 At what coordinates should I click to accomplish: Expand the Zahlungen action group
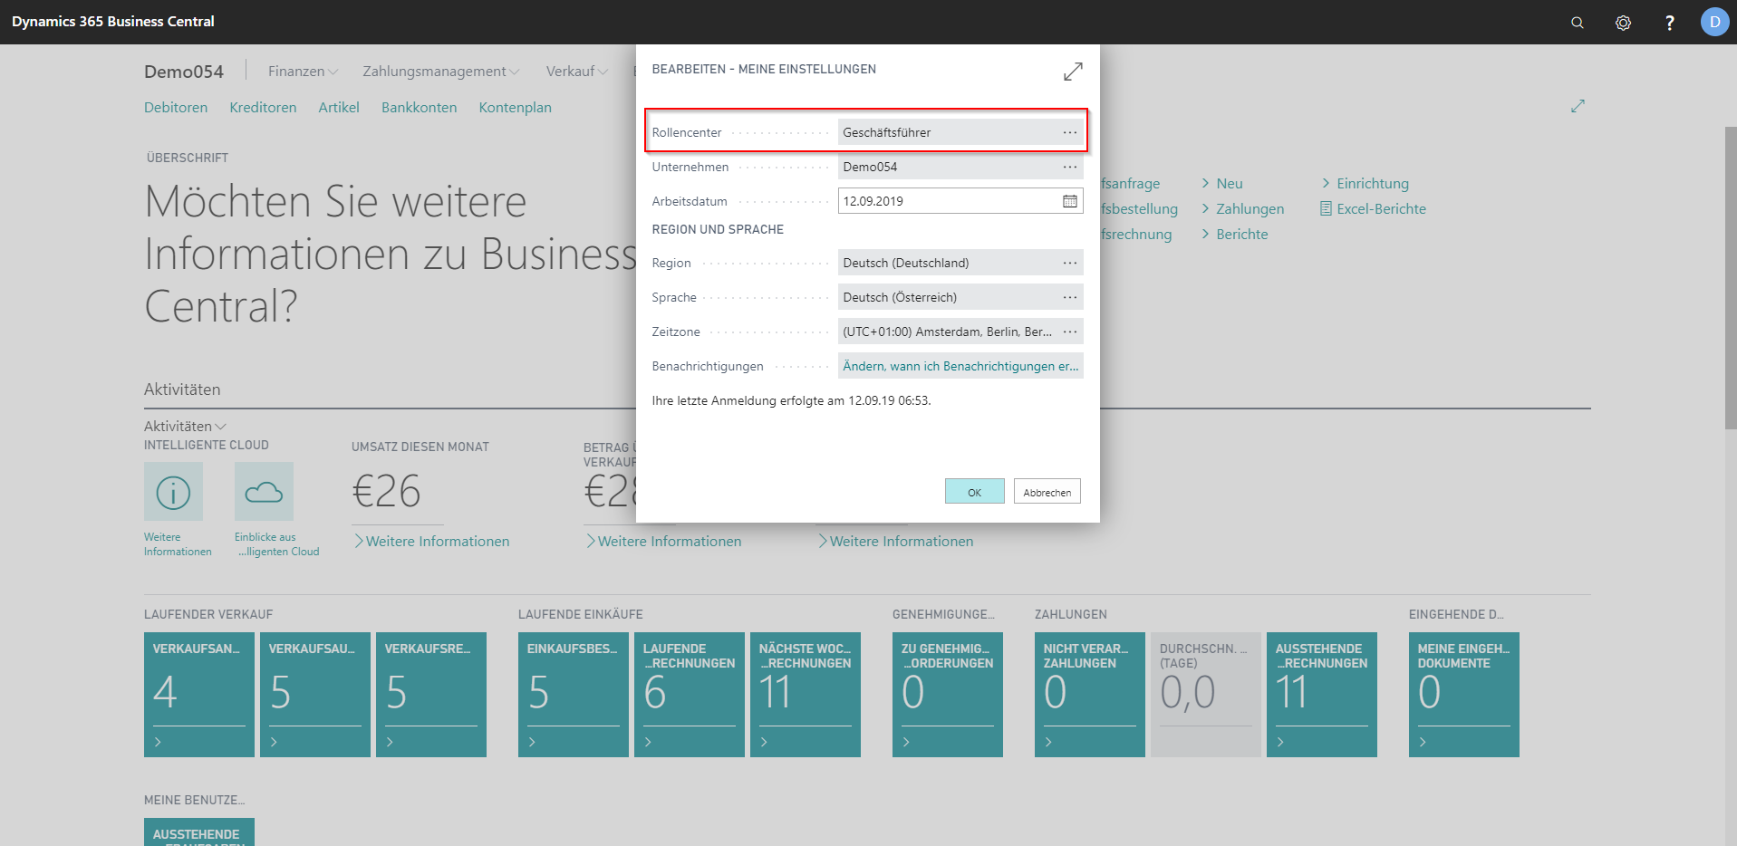point(1242,208)
